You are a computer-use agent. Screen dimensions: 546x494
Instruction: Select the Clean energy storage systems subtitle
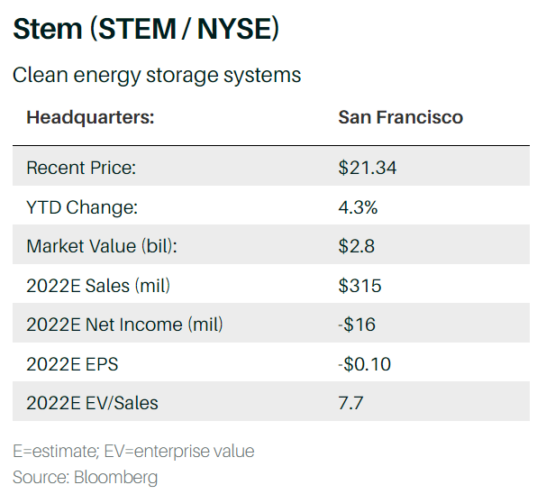[x=157, y=75]
